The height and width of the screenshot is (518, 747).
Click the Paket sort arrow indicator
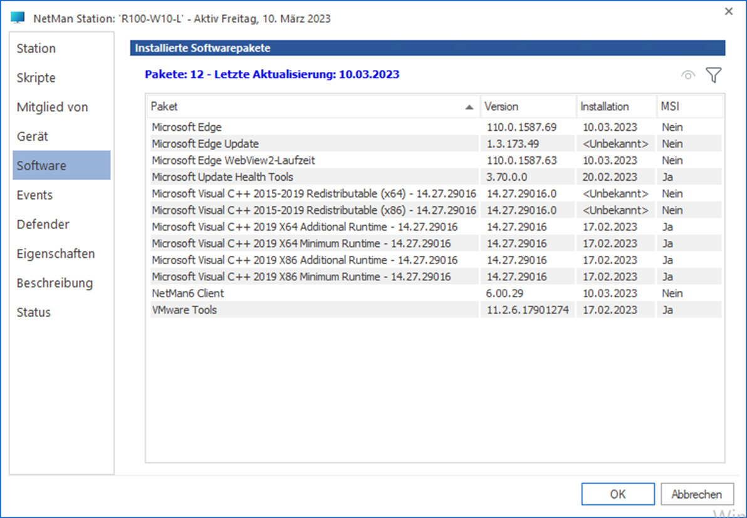[x=469, y=108]
